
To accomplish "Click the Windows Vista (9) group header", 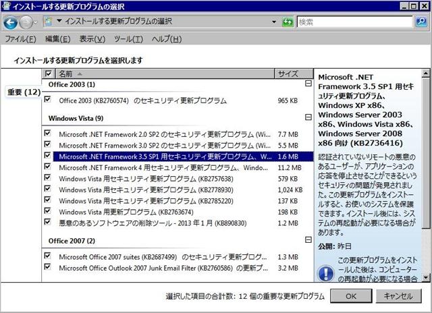I will [76, 118].
